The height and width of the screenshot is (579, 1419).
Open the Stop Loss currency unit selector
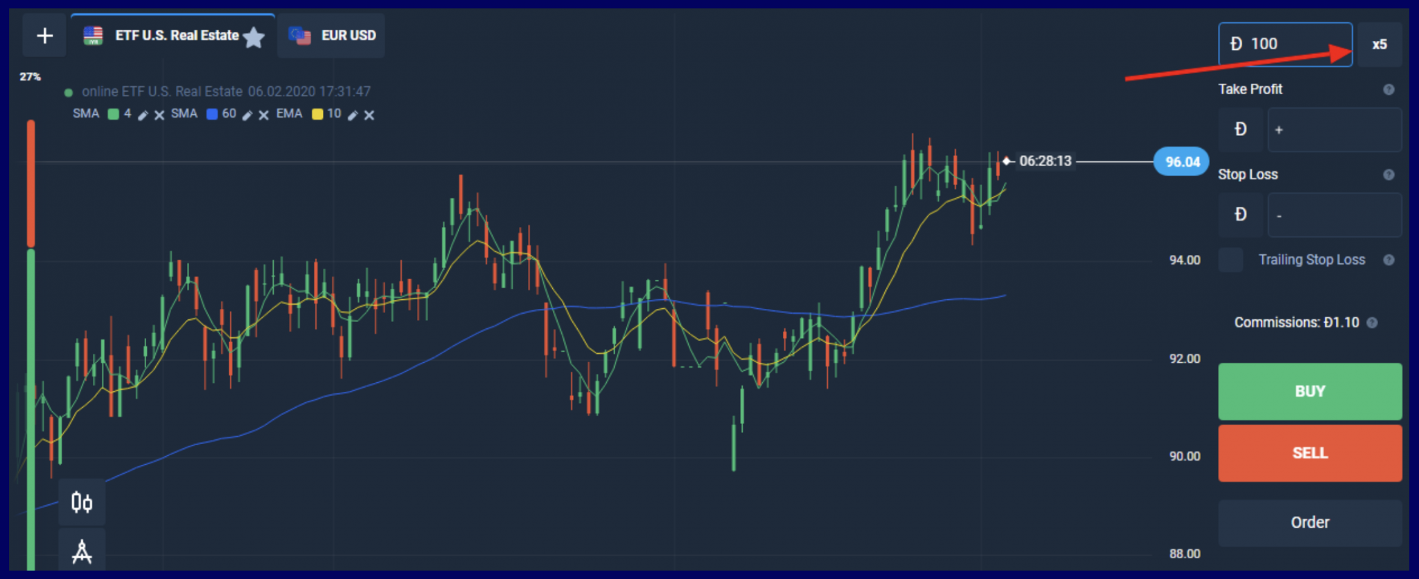pyautogui.click(x=1240, y=215)
